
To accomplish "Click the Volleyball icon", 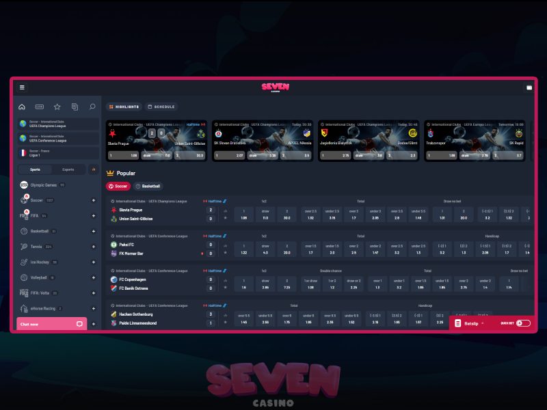I will pyautogui.click(x=24, y=277).
